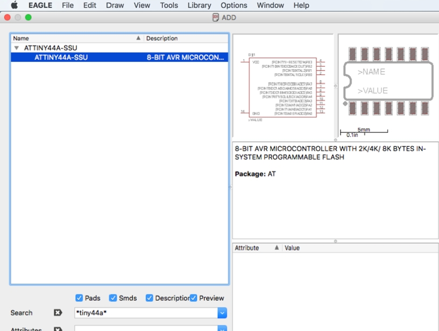Sort by the Attribute column header

pyautogui.click(x=257, y=248)
